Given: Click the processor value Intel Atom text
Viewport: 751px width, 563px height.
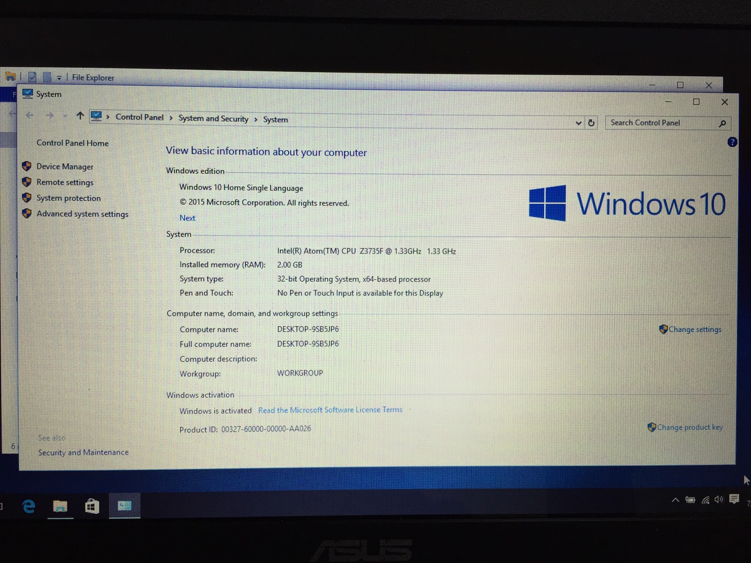Looking at the screenshot, I should click(x=366, y=251).
